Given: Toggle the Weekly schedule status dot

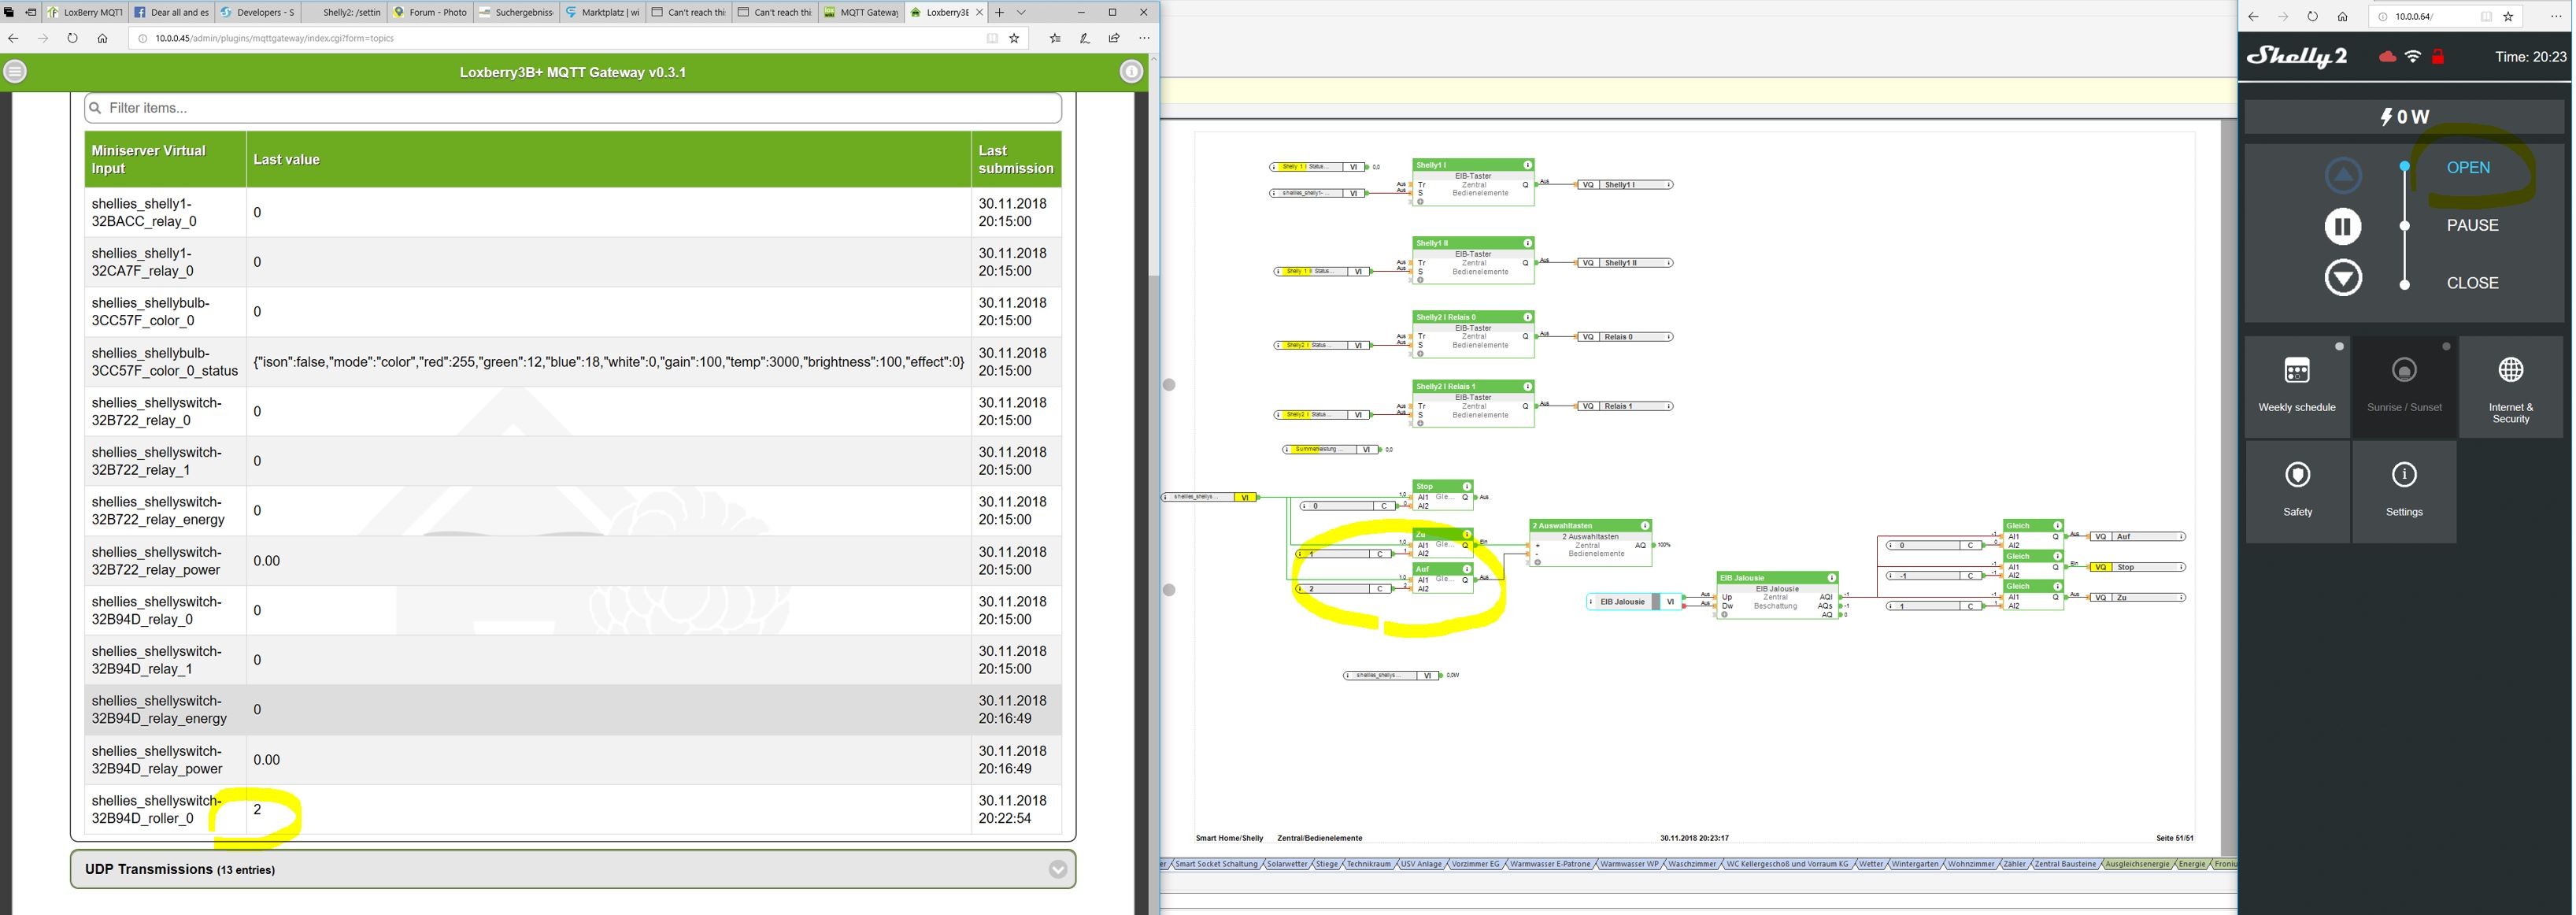Looking at the screenshot, I should (x=2339, y=347).
